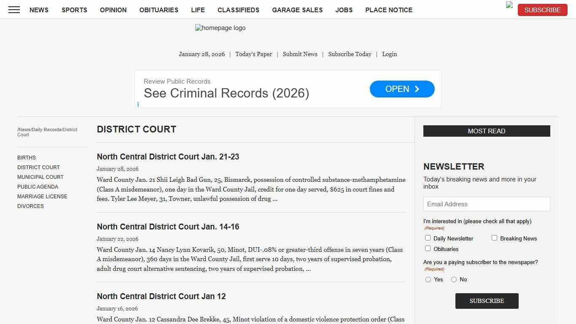The height and width of the screenshot is (324, 576).
Task: Open the hamburger navigation menu
Action: click(14, 10)
